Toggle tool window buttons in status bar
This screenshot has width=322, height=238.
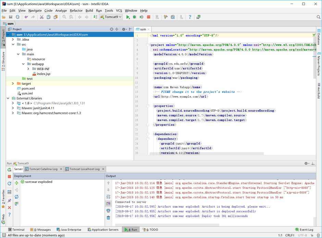4,235
